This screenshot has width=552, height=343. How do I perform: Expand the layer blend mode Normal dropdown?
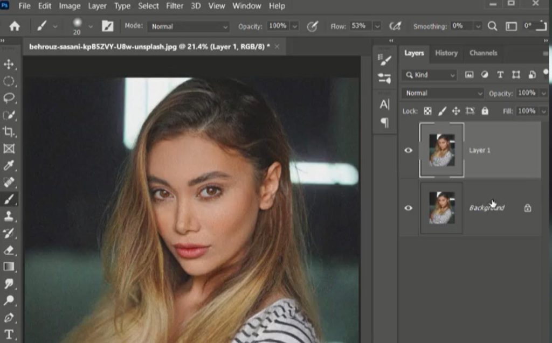click(443, 93)
